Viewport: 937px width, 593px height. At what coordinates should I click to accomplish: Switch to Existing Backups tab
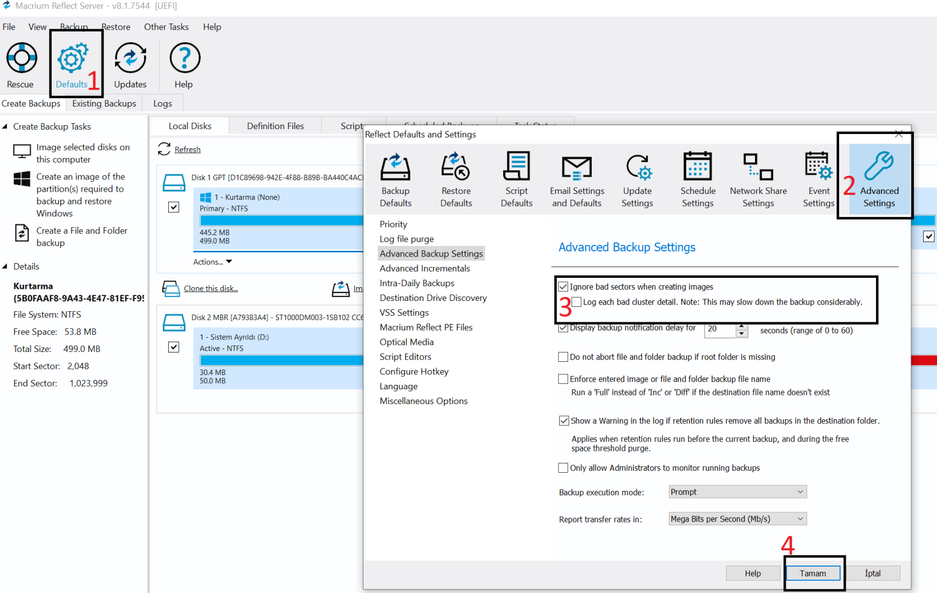[x=104, y=104]
